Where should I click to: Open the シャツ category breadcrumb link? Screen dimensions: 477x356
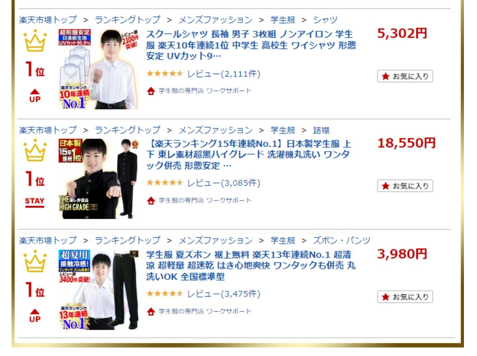tap(325, 20)
